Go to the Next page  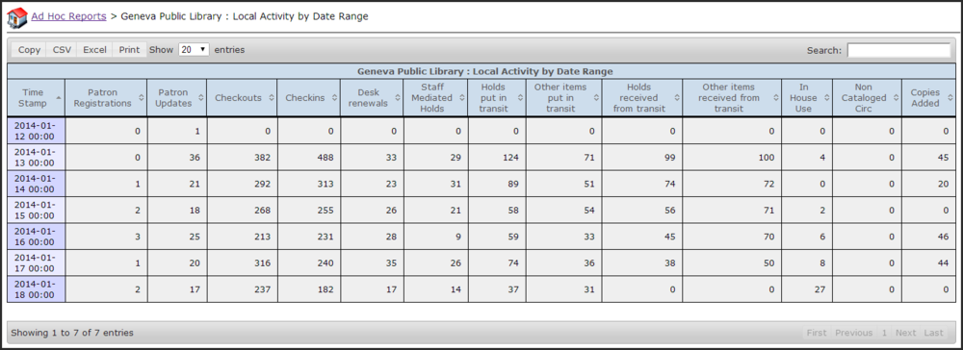point(905,333)
